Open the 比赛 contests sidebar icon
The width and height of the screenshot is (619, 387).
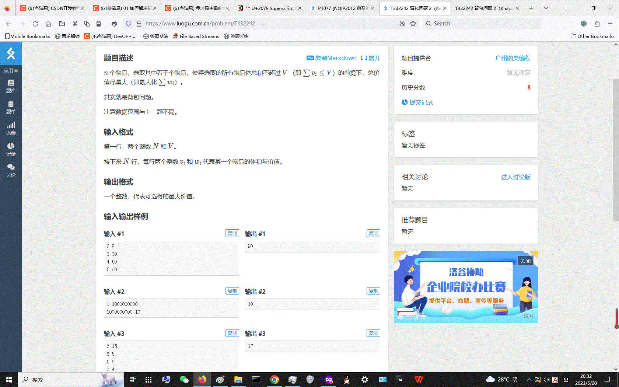coord(11,128)
